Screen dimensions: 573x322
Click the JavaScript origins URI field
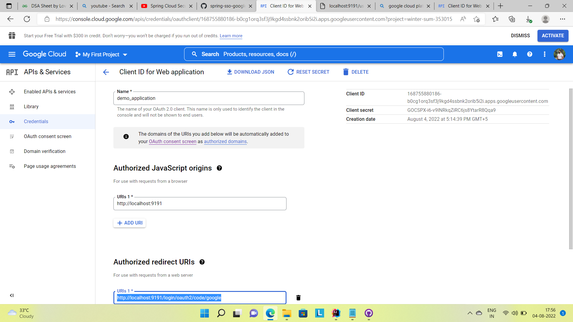200,204
